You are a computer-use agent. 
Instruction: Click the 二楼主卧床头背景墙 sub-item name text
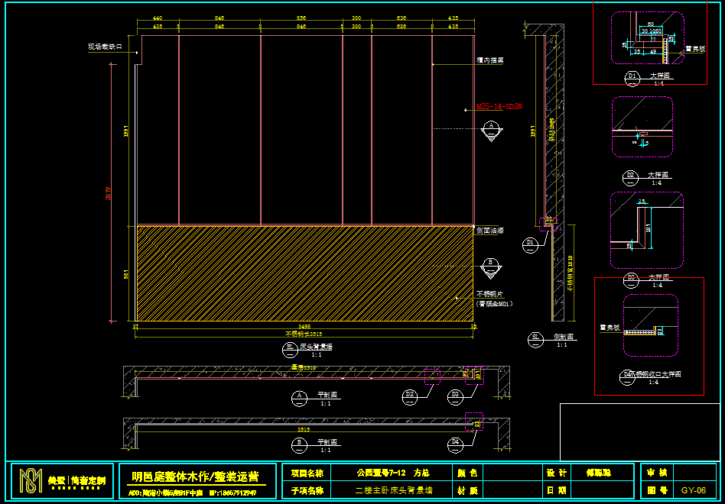pos(394,491)
